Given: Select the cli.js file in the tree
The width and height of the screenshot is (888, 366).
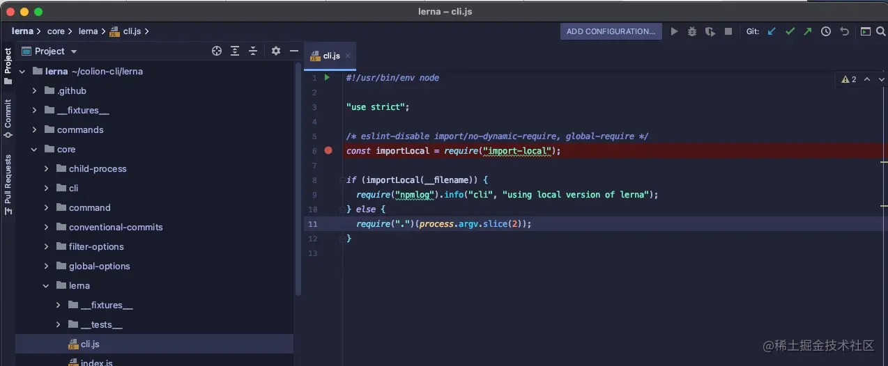Looking at the screenshot, I should click(x=155, y=344).
